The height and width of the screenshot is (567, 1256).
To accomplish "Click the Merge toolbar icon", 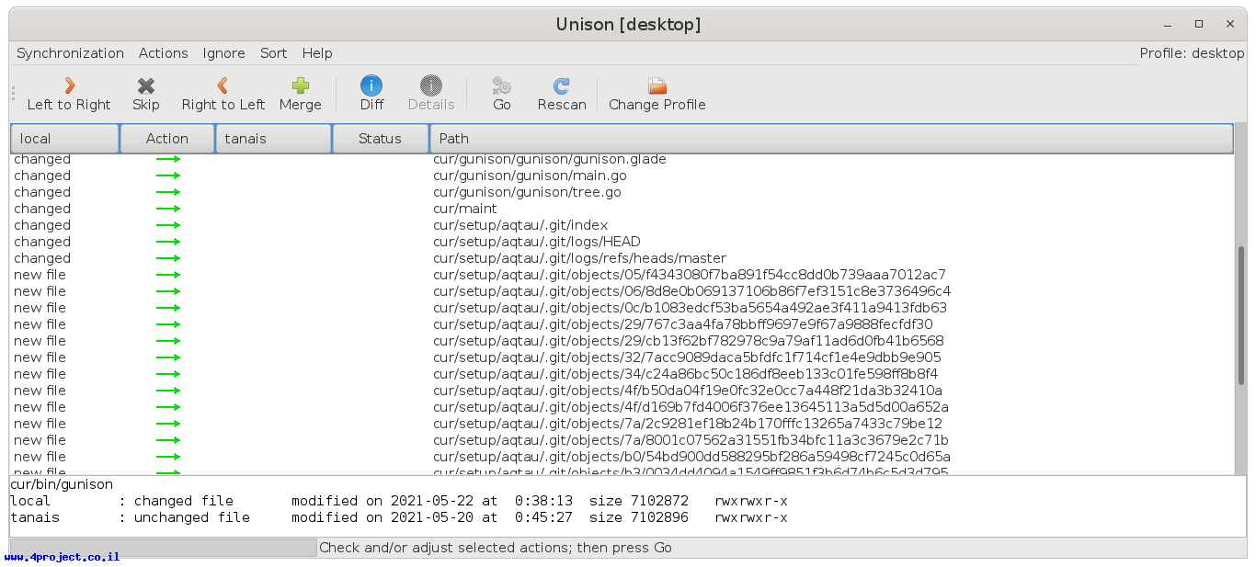I will coord(301,85).
